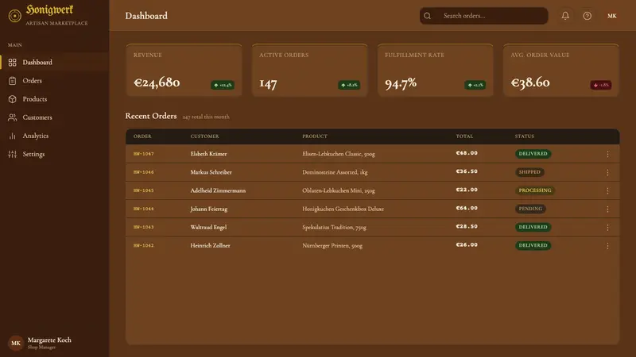Image resolution: width=636 pixels, height=357 pixels.
Task: Focus the Search orders field
Action: 483,16
